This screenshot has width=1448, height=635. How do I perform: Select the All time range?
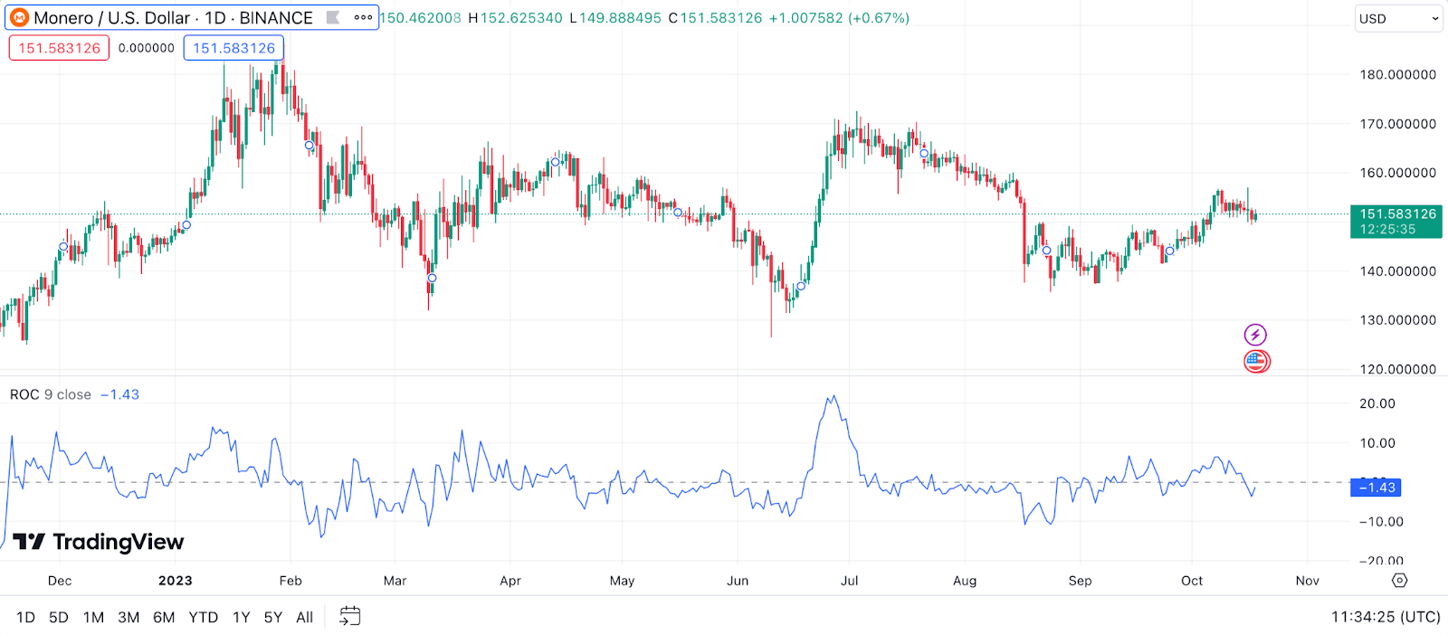point(305,617)
